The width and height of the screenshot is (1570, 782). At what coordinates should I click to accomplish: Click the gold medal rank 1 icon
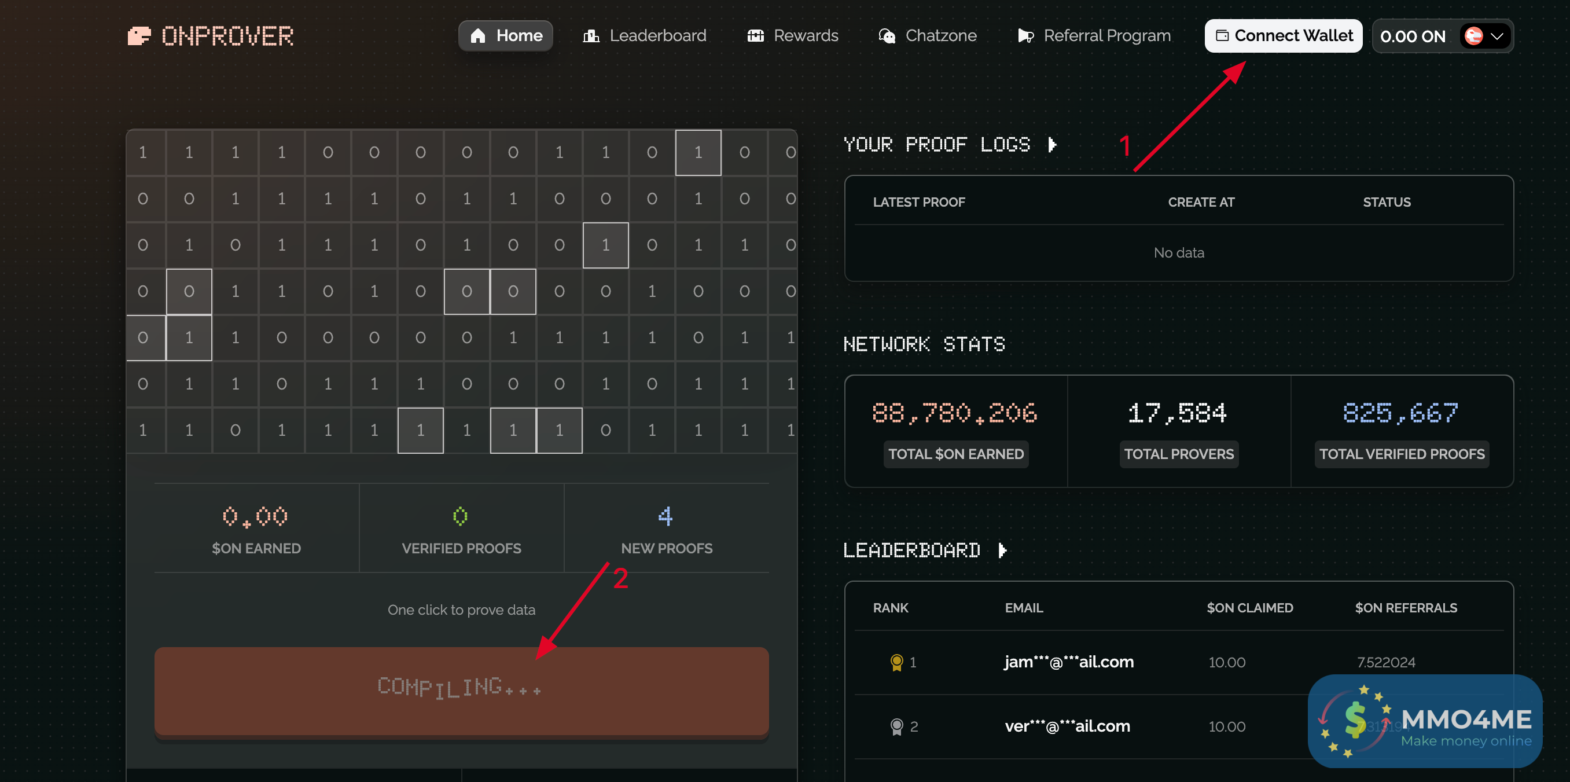[896, 662]
